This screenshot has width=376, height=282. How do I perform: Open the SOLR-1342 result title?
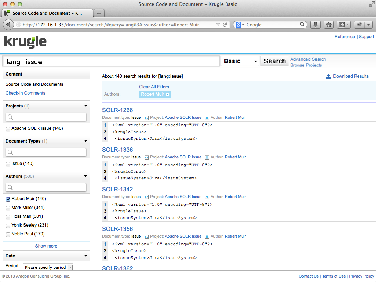(x=117, y=190)
